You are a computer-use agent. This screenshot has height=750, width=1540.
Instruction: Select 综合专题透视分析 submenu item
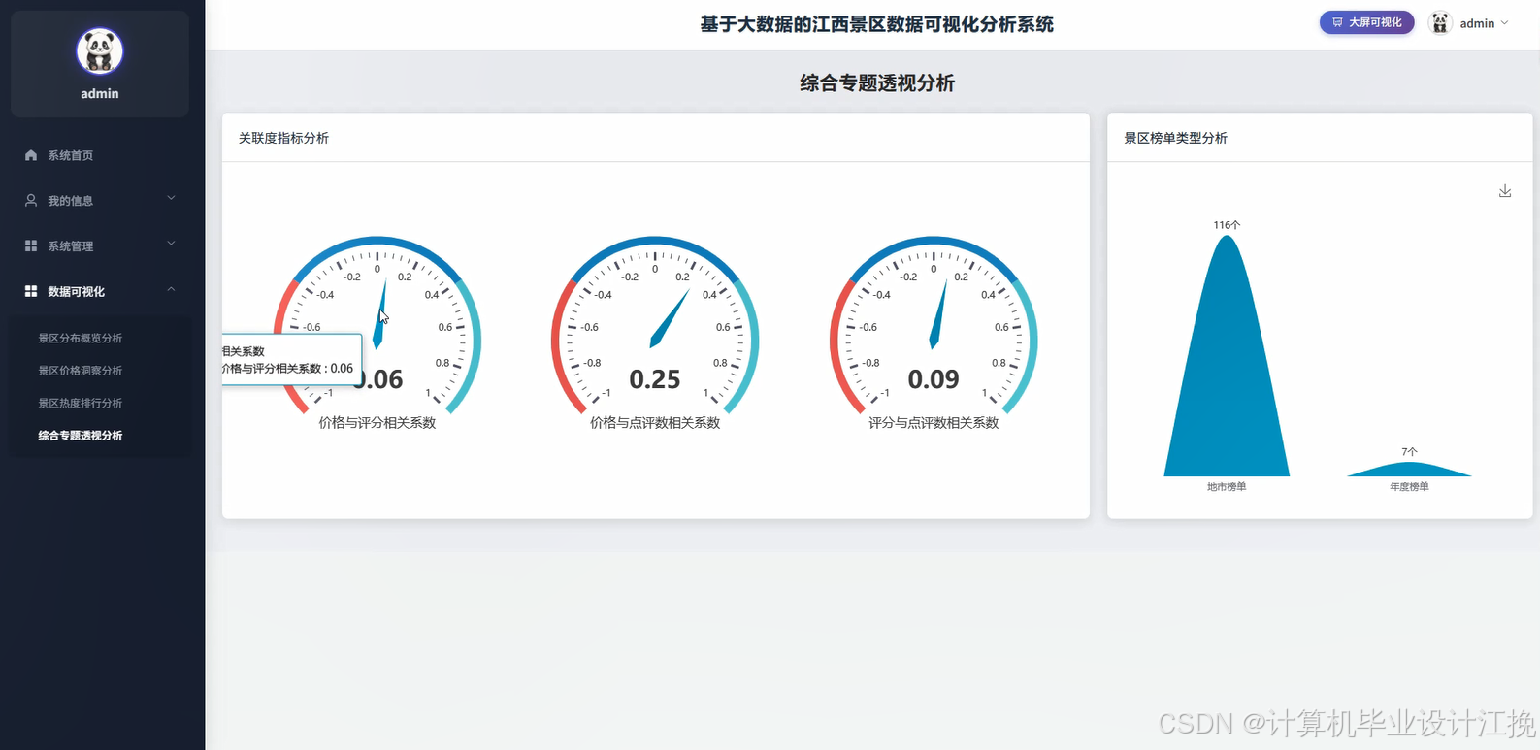tap(81, 436)
